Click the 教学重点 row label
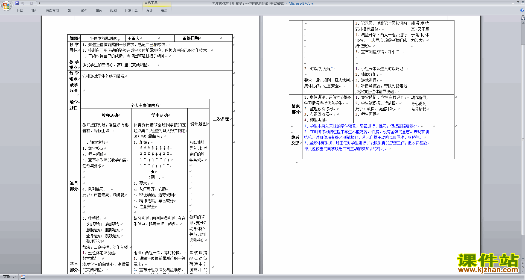Screen dimensions: 525x280 click(x=74, y=64)
